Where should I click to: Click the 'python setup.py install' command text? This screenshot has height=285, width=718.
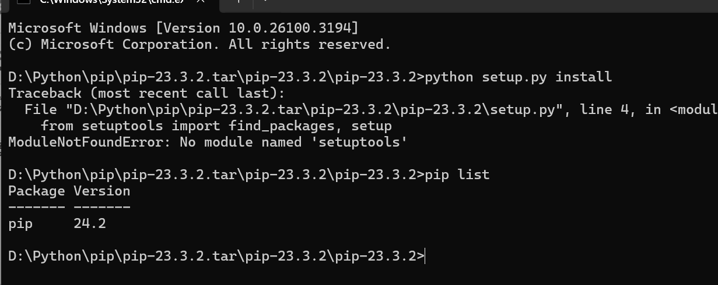pyautogui.click(x=519, y=77)
